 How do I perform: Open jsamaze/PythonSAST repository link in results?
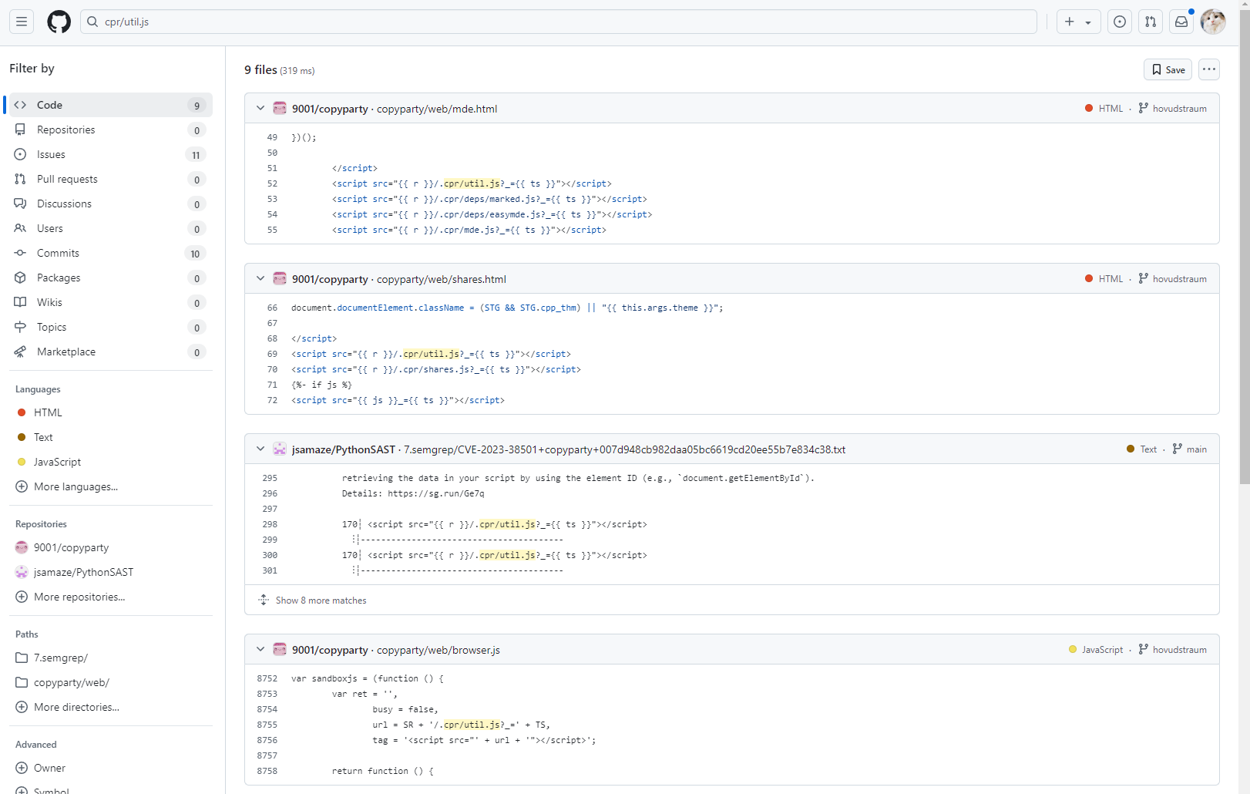pos(344,449)
